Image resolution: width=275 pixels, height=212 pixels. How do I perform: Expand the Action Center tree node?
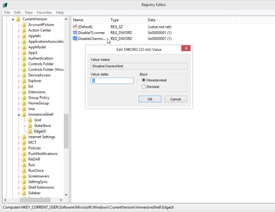[x=19, y=30]
